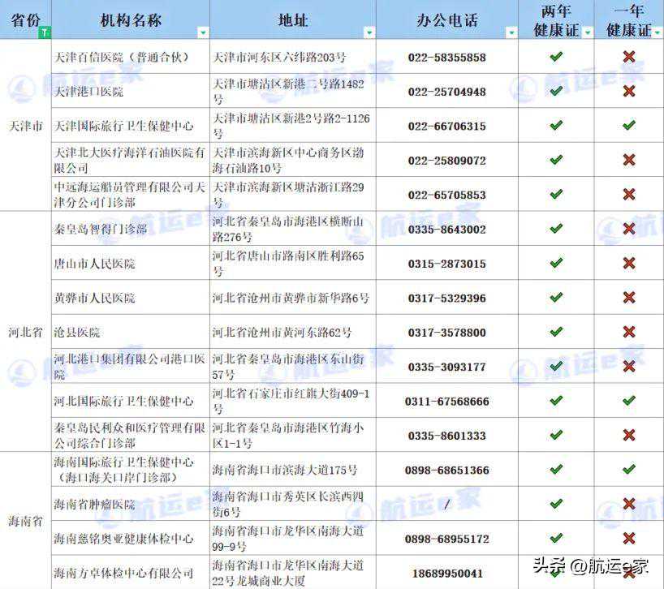Expand the 办公电话 column filter arrow
This screenshot has height=589, width=664.
(511, 32)
